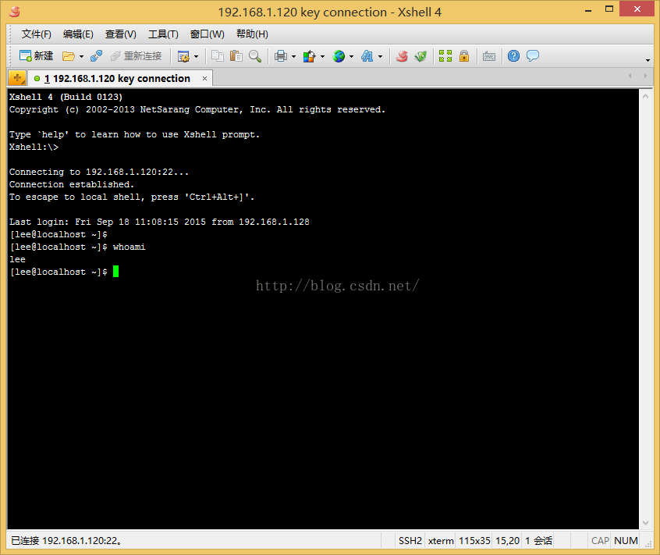
Task: Click the green terminal cursor block
Action: pos(115,272)
